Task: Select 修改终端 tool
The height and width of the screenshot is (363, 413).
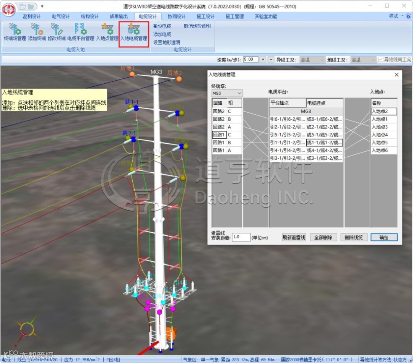Action: pos(57,32)
